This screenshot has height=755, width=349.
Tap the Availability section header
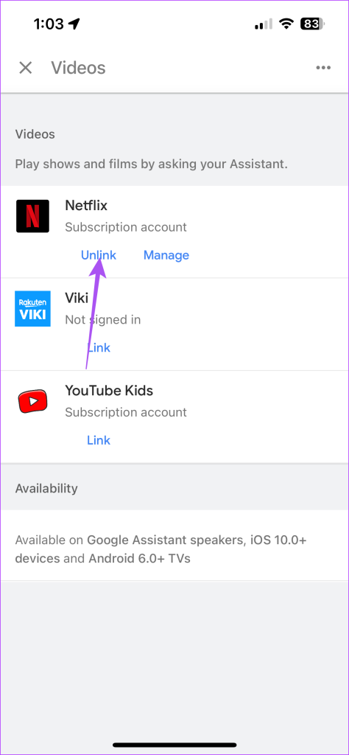pos(46,488)
